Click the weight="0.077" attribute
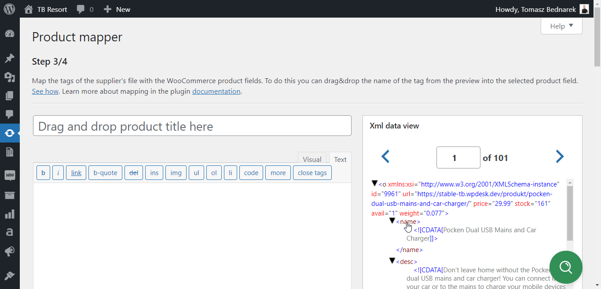The width and height of the screenshot is (601, 289). (x=422, y=213)
